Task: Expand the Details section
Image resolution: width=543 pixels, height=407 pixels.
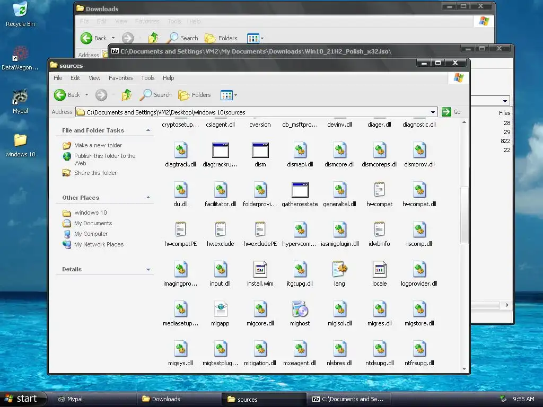Action: (148, 269)
